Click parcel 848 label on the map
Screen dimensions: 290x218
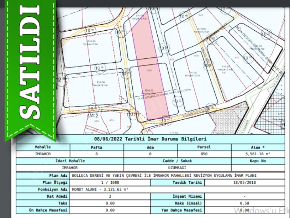[x=196, y=56]
